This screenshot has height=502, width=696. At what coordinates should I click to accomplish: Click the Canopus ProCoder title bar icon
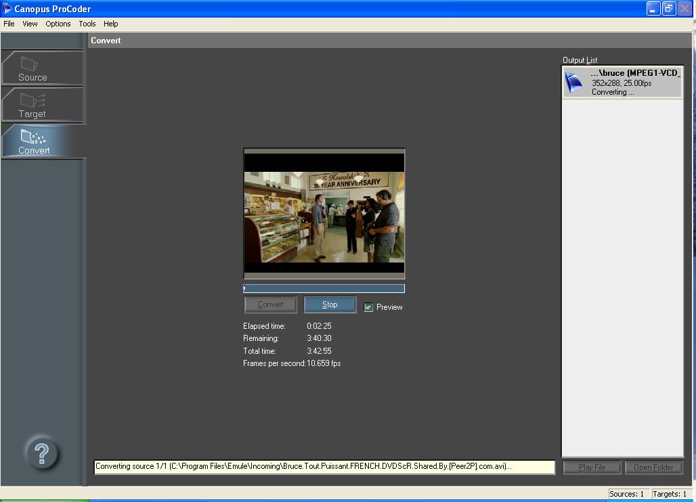[8, 9]
